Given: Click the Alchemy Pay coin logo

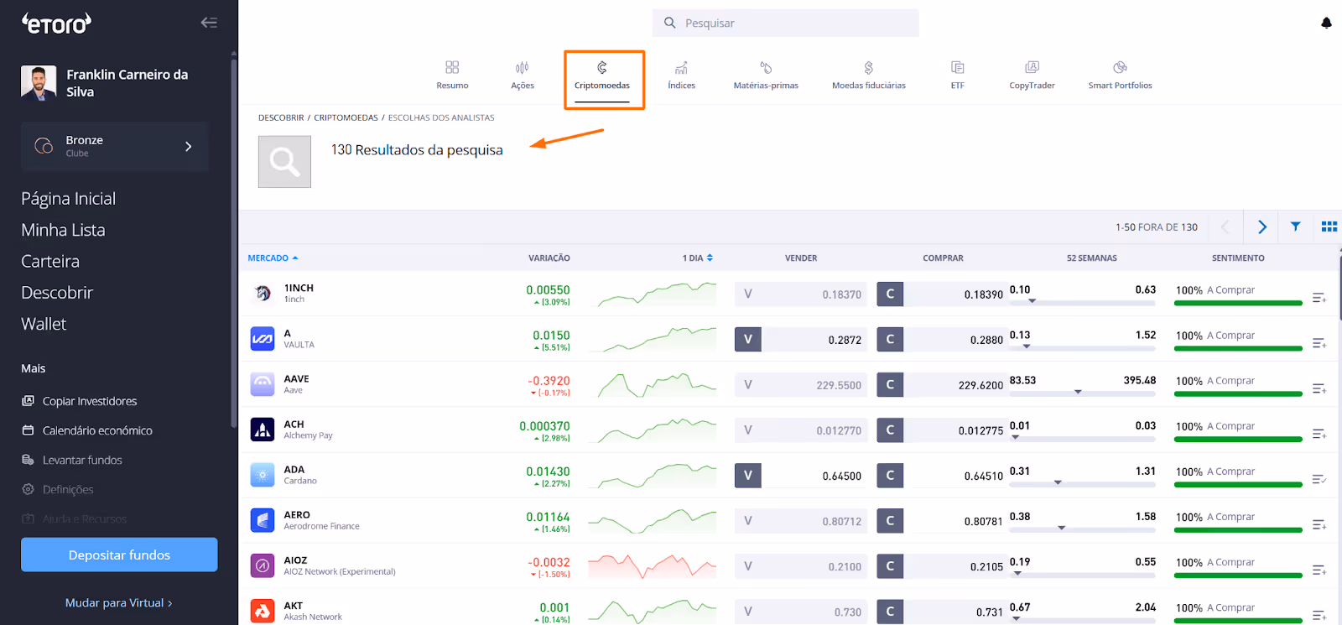Looking at the screenshot, I should pos(263,430).
